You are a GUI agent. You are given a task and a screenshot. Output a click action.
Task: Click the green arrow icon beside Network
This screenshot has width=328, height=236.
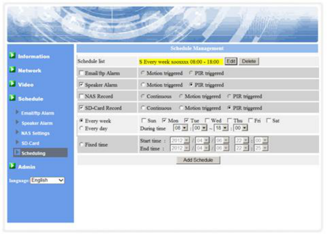pos(12,70)
